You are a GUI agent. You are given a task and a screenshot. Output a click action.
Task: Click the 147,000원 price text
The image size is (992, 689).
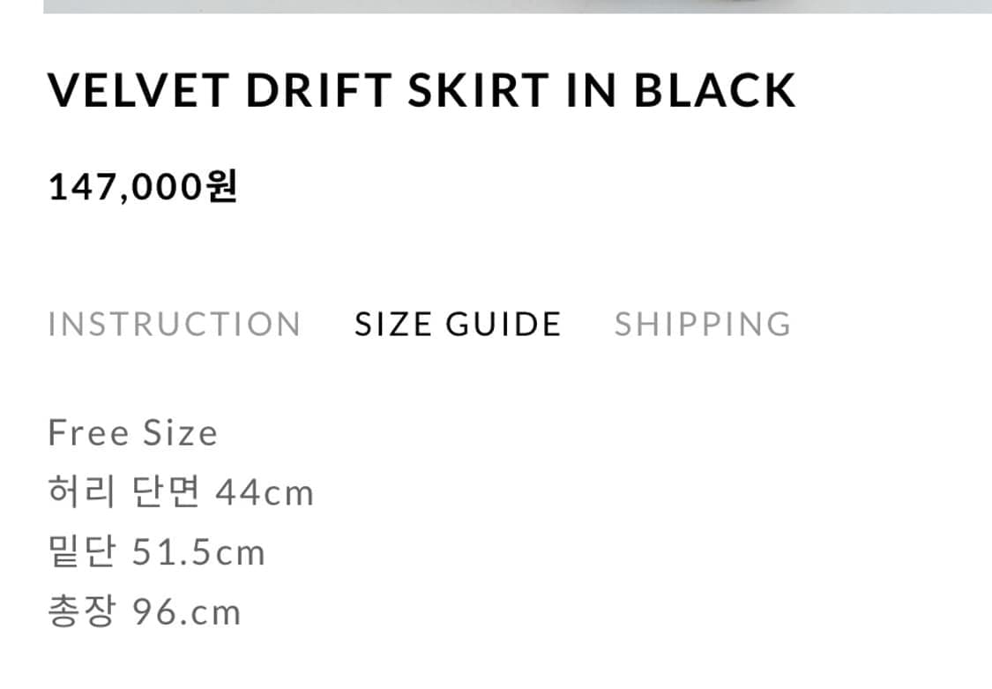click(x=141, y=185)
